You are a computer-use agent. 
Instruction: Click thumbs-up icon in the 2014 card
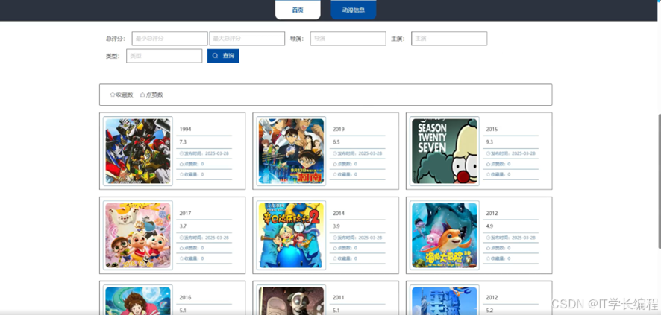[x=335, y=248]
